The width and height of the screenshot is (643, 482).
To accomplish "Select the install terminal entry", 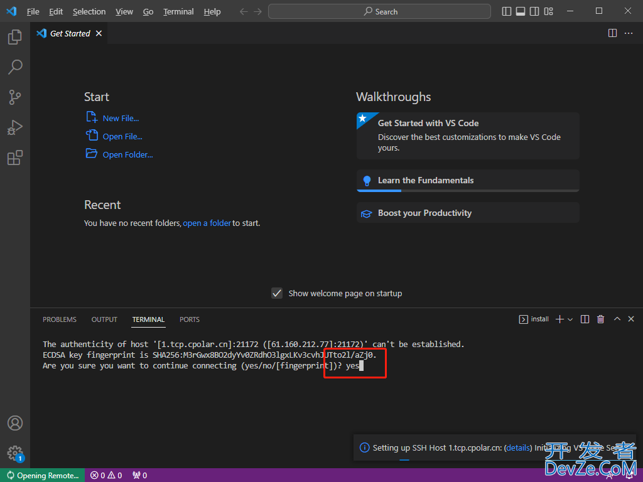I will point(534,319).
